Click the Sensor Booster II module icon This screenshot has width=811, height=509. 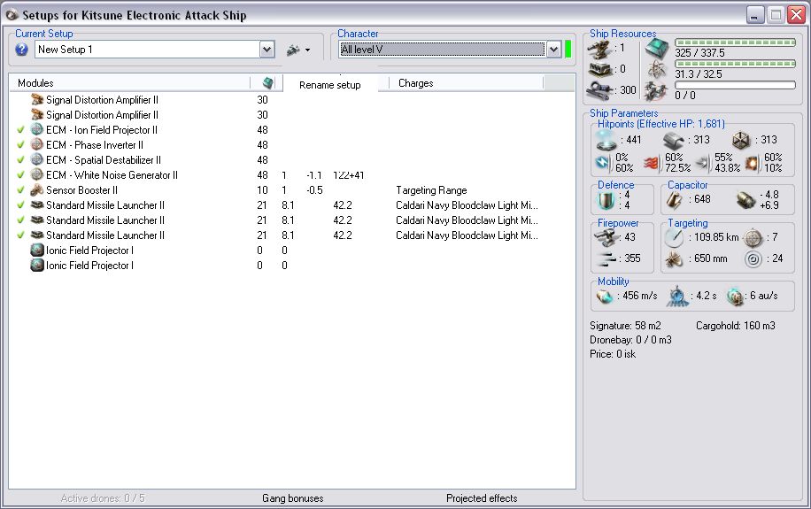tap(36, 189)
